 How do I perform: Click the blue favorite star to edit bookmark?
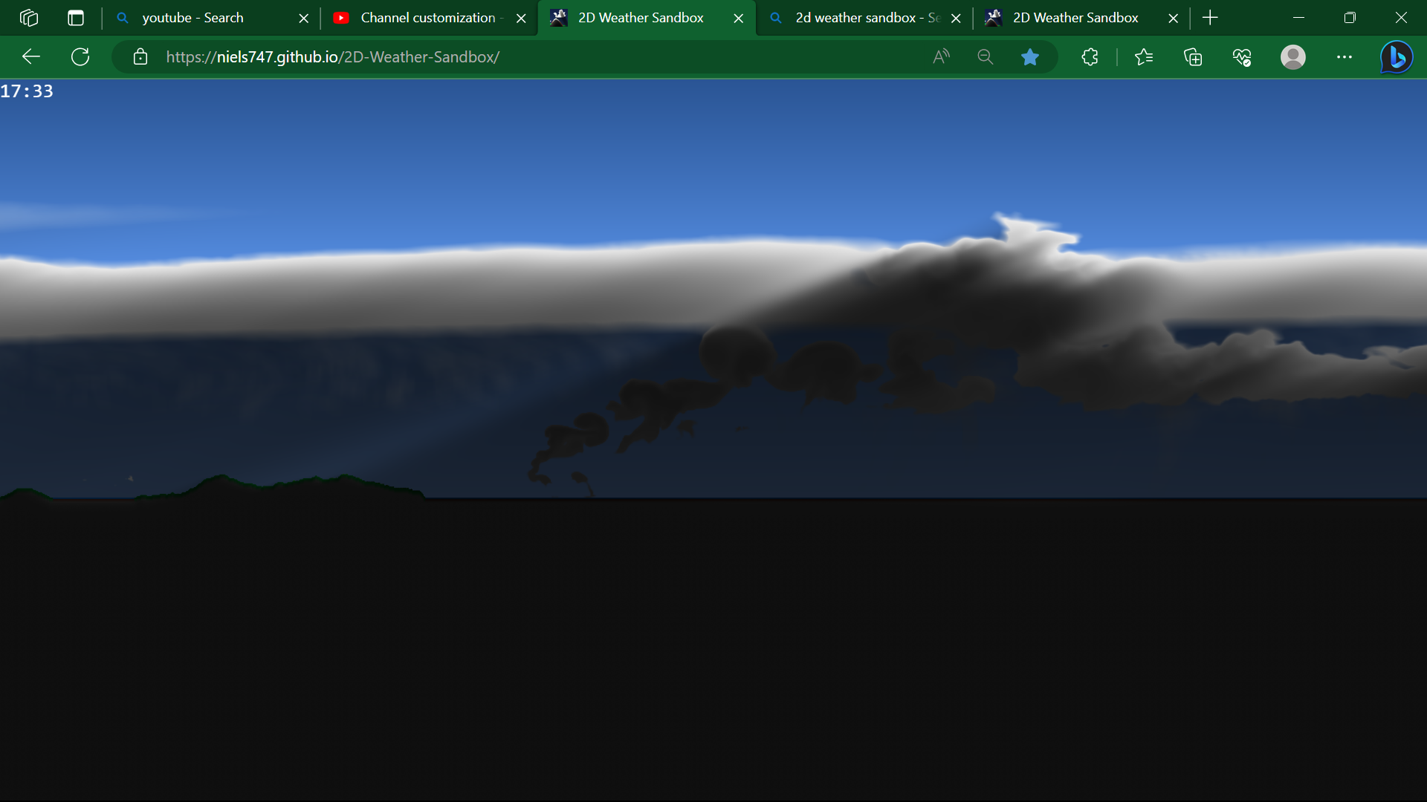(1030, 56)
